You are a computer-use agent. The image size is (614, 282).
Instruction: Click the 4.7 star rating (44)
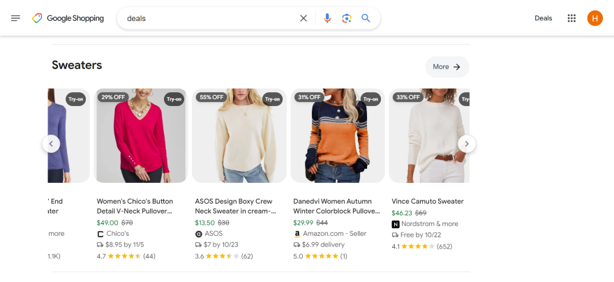126,256
